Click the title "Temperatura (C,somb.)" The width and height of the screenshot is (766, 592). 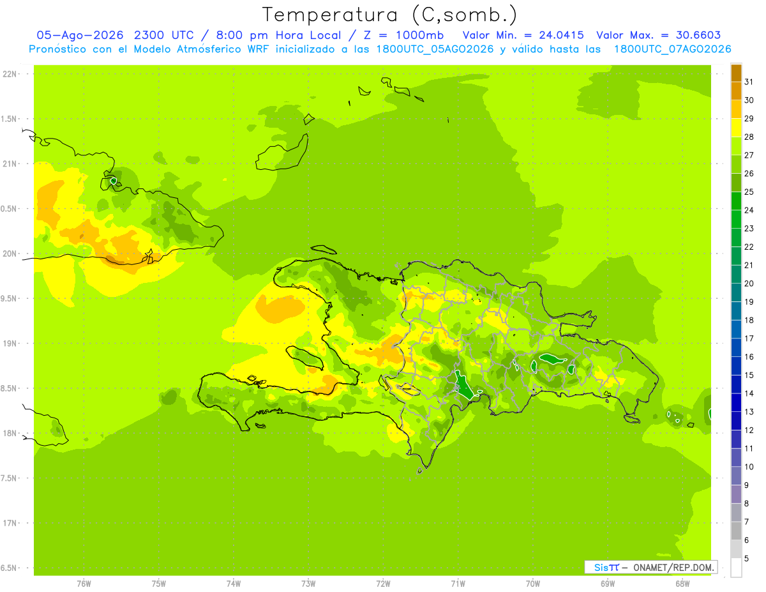tap(390, 15)
